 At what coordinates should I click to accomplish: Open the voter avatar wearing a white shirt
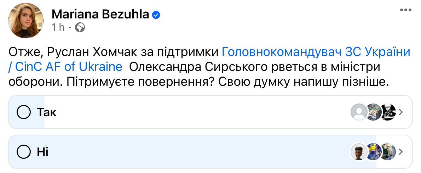click(374, 112)
